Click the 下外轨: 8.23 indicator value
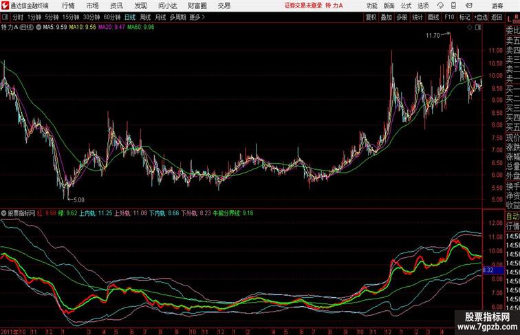This screenshot has height=335, width=520. (x=195, y=213)
